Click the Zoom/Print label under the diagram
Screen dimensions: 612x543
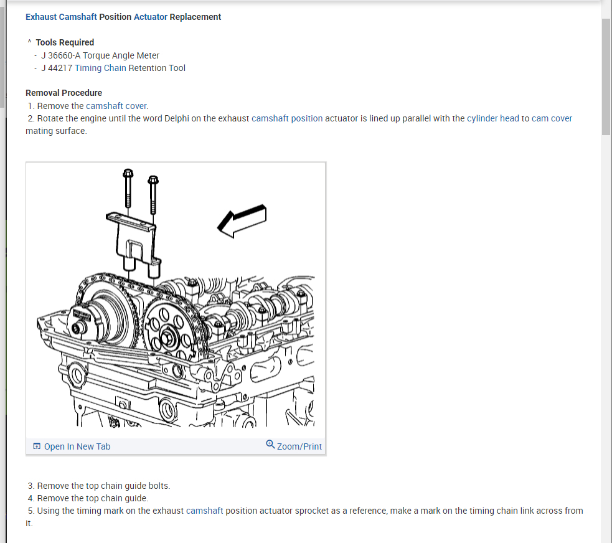299,446
